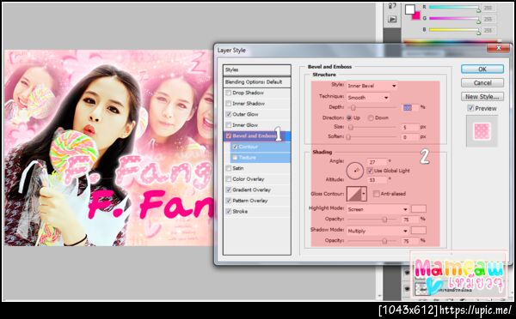Click the Soften slider handle
The height and width of the screenshot is (319, 516).
point(348,137)
